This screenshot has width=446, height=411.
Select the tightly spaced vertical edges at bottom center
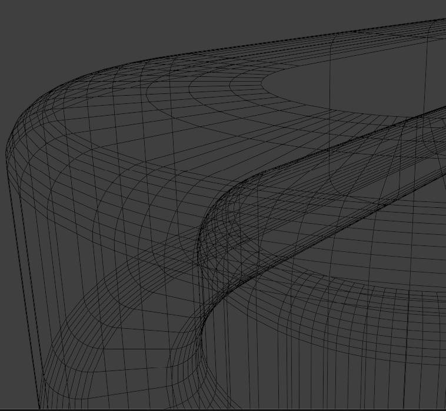click(294, 376)
